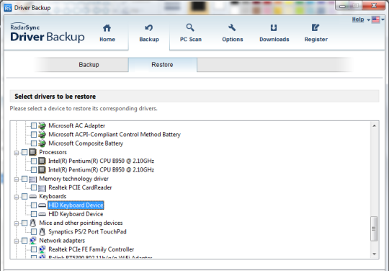Screen dimensions: 389x271
Task: Open the PC Scan section label
Action: [190, 39]
